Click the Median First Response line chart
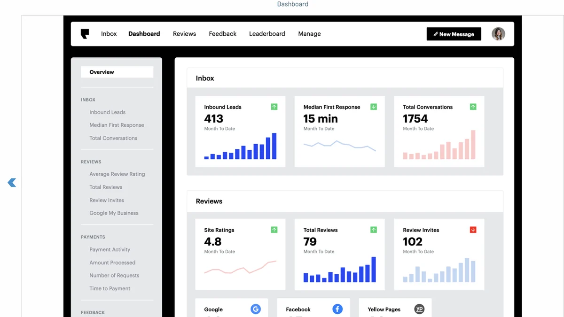564x317 pixels. coord(339,146)
